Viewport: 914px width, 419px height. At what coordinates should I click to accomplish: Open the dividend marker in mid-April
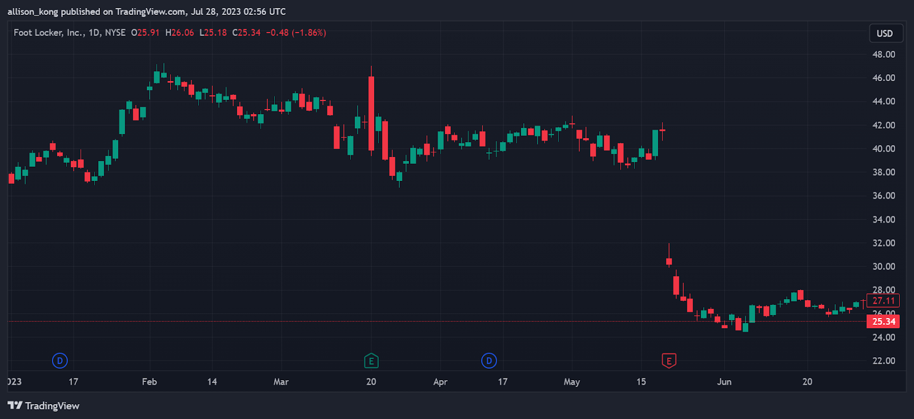coord(488,361)
